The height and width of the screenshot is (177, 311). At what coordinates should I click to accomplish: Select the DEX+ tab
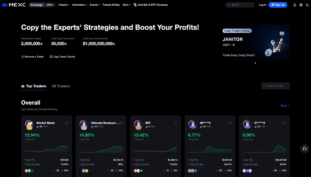point(50,5)
